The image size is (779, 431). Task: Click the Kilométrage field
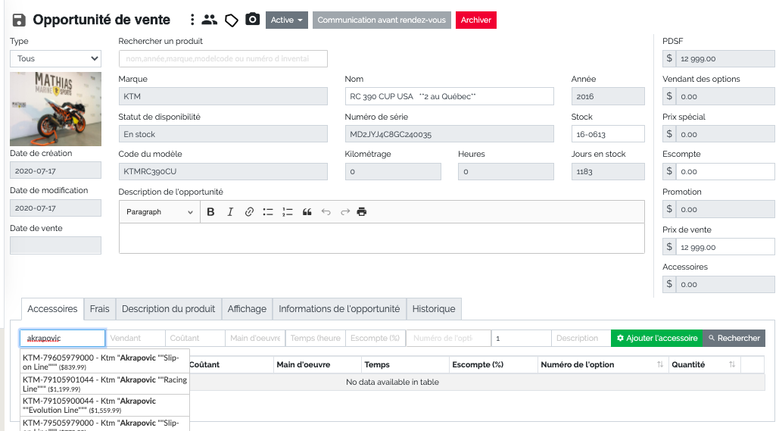(x=393, y=171)
